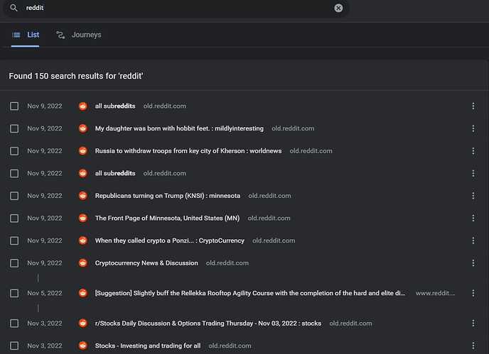Open more actions for second 'all subreddits' entry

pos(473,173)
